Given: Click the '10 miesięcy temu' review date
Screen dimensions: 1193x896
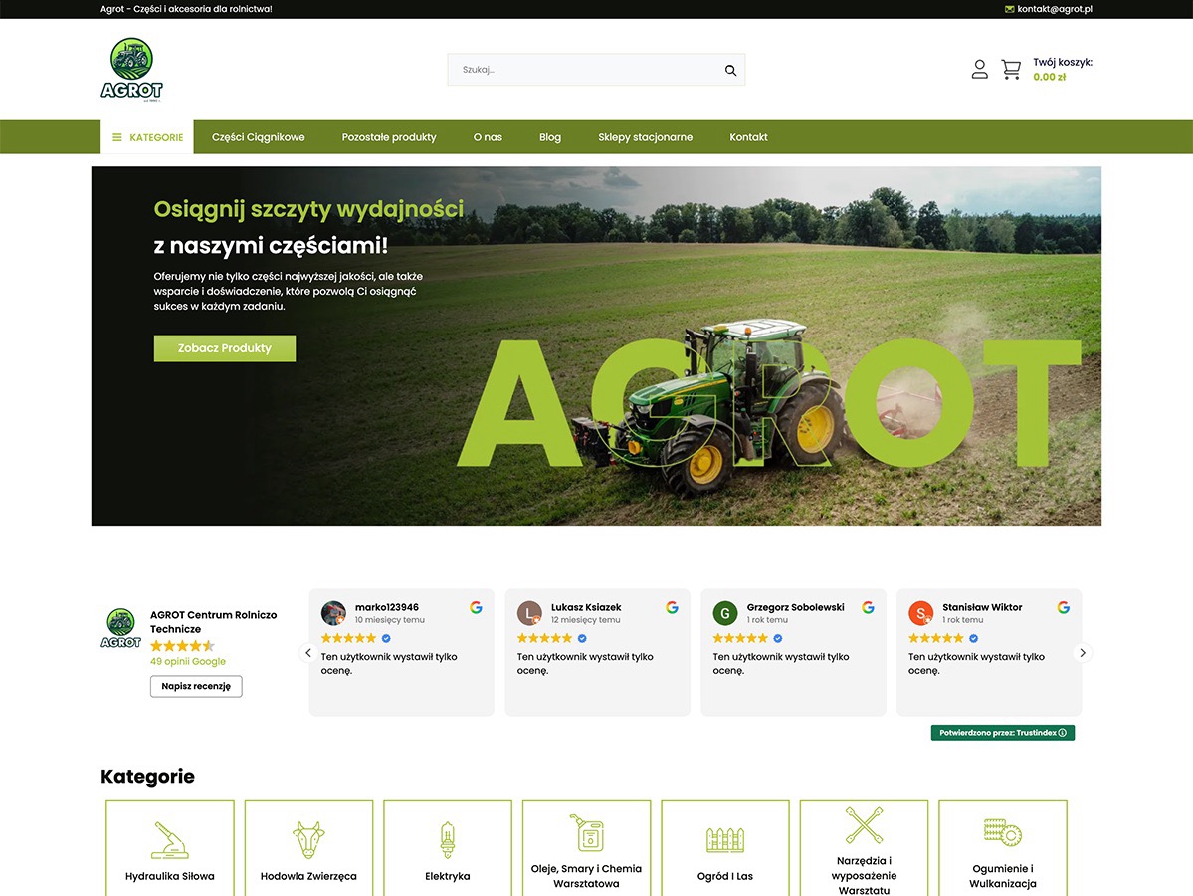Looking at the screenshot, I should (390, 620).
